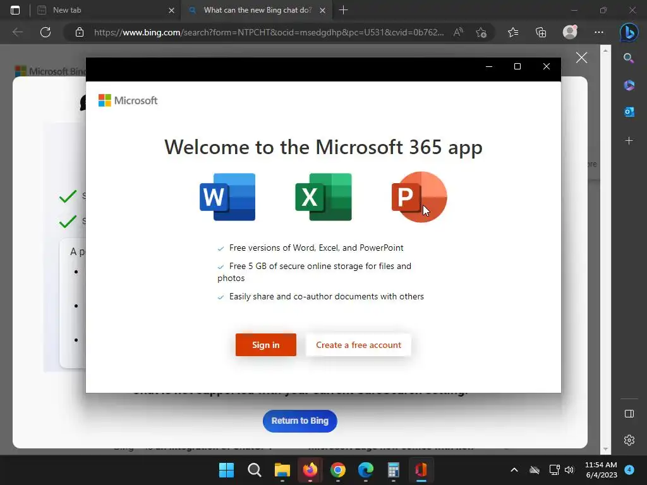The height and width of the screenshot is (485, 647).
Task: Open Edge sidebar settings gear
Action: click(x=629, y=440)
